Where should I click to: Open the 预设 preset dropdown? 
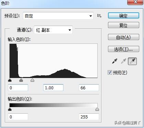[x=58, y=16]
